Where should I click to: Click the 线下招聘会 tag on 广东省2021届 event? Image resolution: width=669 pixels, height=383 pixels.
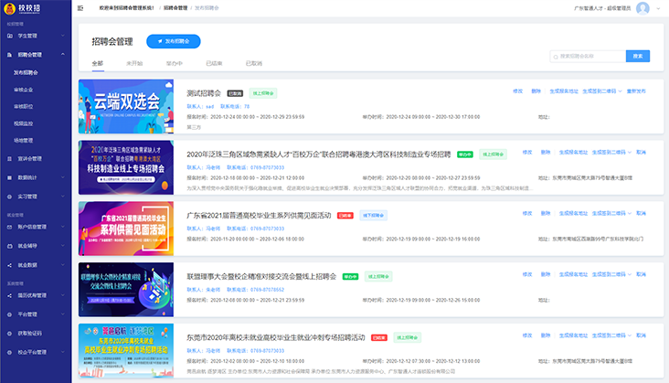tap(373, 216)
